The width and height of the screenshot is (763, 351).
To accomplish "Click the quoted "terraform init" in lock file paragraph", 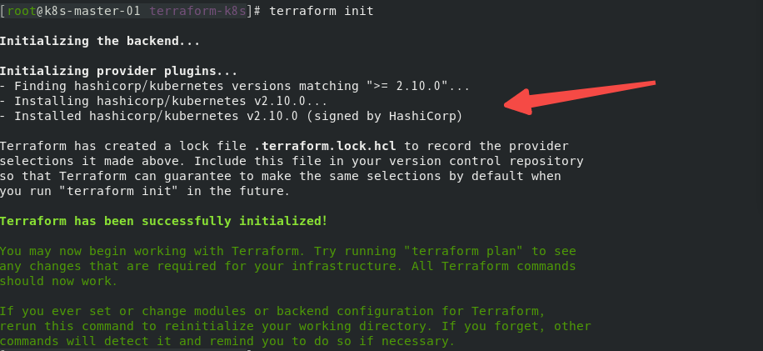I will click(x=119, y=191).
